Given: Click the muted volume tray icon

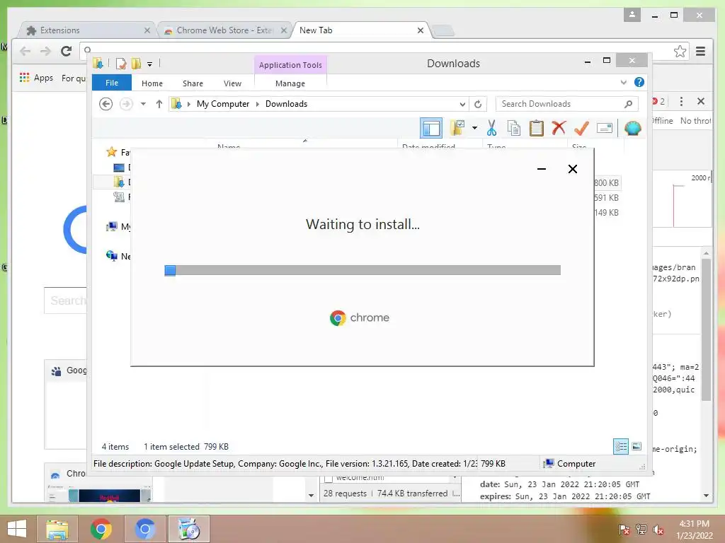Looking at the screenshot, I should pos(659,529).
